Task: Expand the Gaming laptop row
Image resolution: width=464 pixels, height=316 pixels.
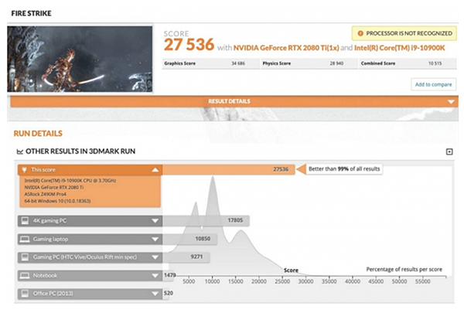Action: coord(155,240)
